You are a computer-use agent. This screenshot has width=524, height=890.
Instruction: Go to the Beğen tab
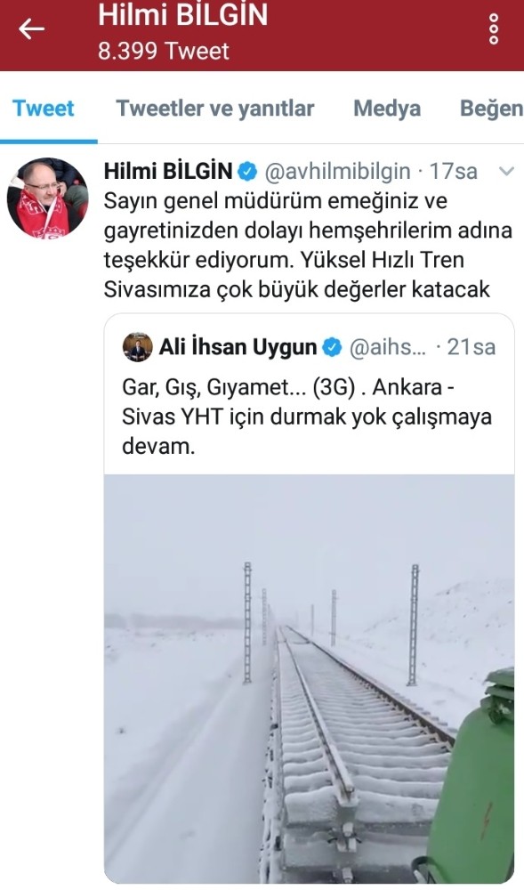491,109
